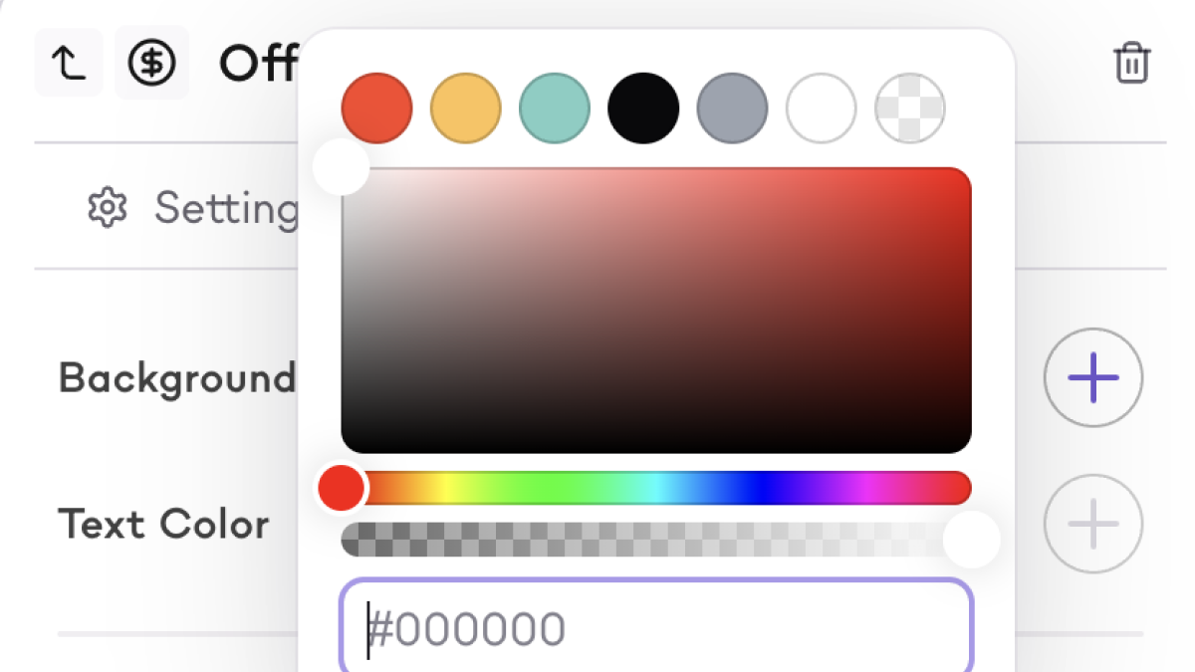Select the red-orange color swatch

point(376,108)
